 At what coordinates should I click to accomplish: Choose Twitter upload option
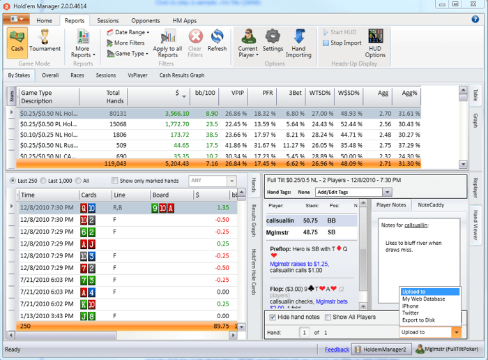pyautogui.click(x=411, y=313)
